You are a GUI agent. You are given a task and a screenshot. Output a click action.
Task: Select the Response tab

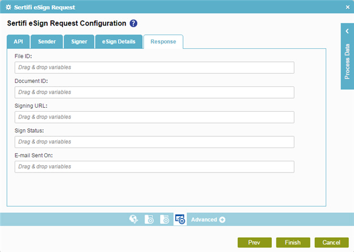point(163,41)
